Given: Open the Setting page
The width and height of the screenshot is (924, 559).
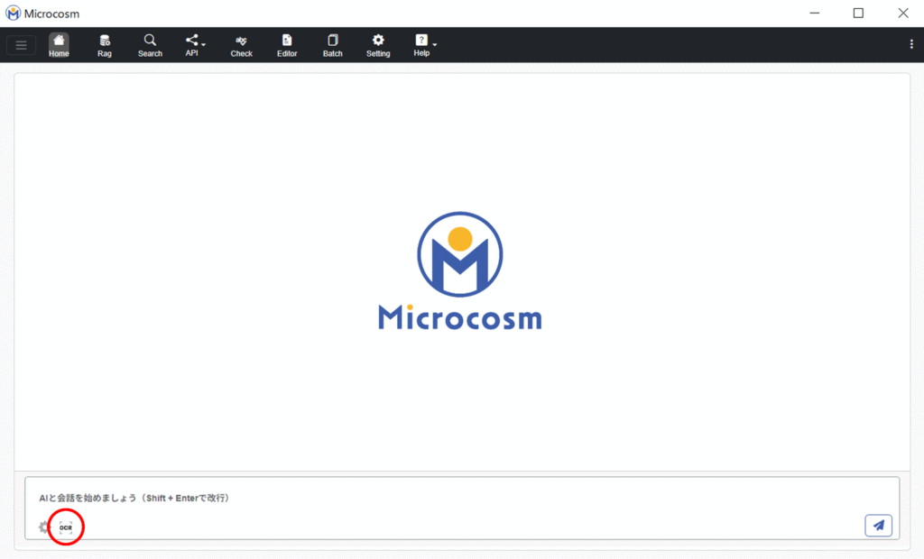Looking at the screenshot, I should pyautogui.click(x=378, y=45).
